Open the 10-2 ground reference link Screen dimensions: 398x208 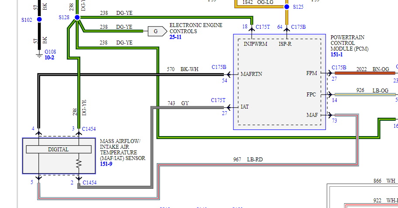pos(50,57)
